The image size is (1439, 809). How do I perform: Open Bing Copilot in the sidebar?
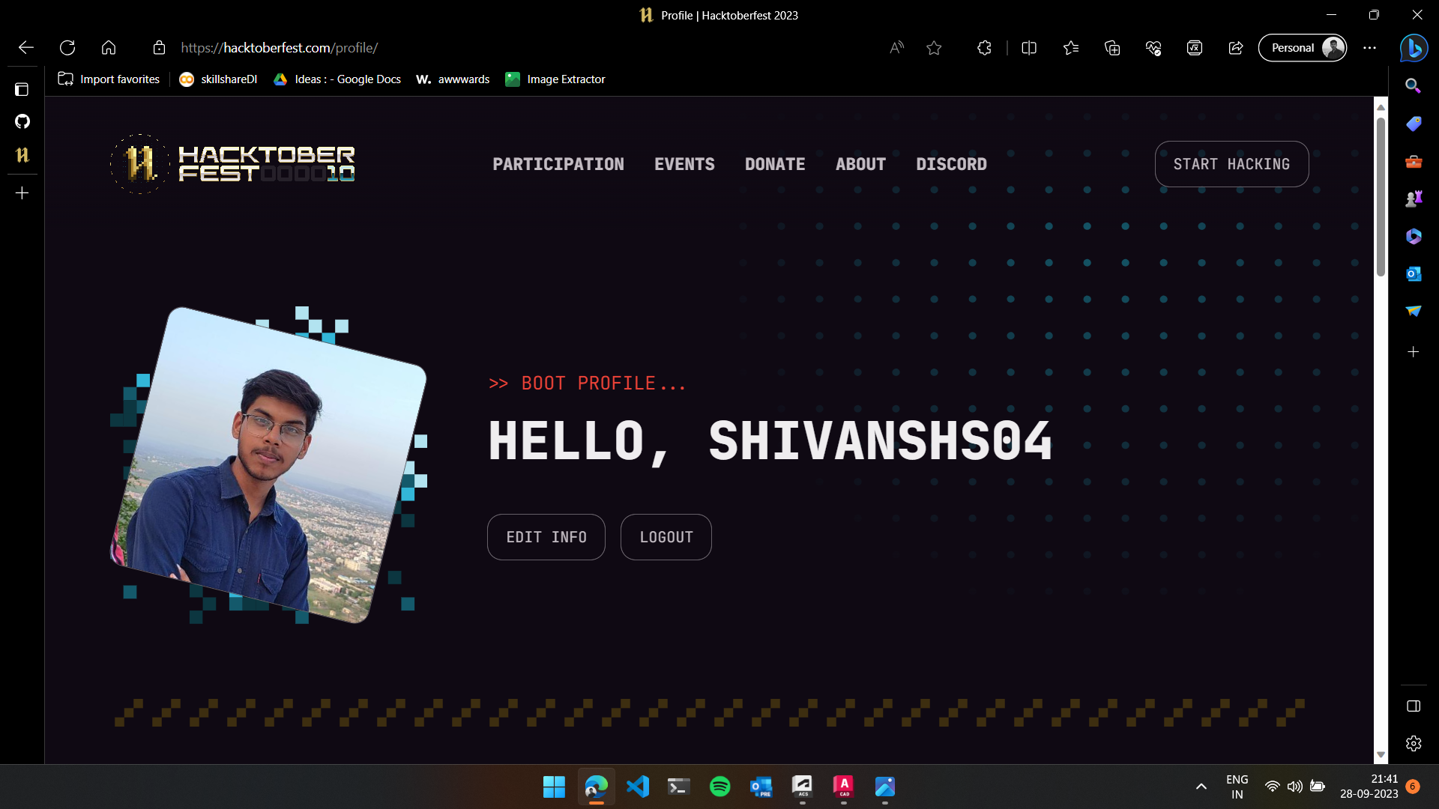click(x=1414, y=47)
